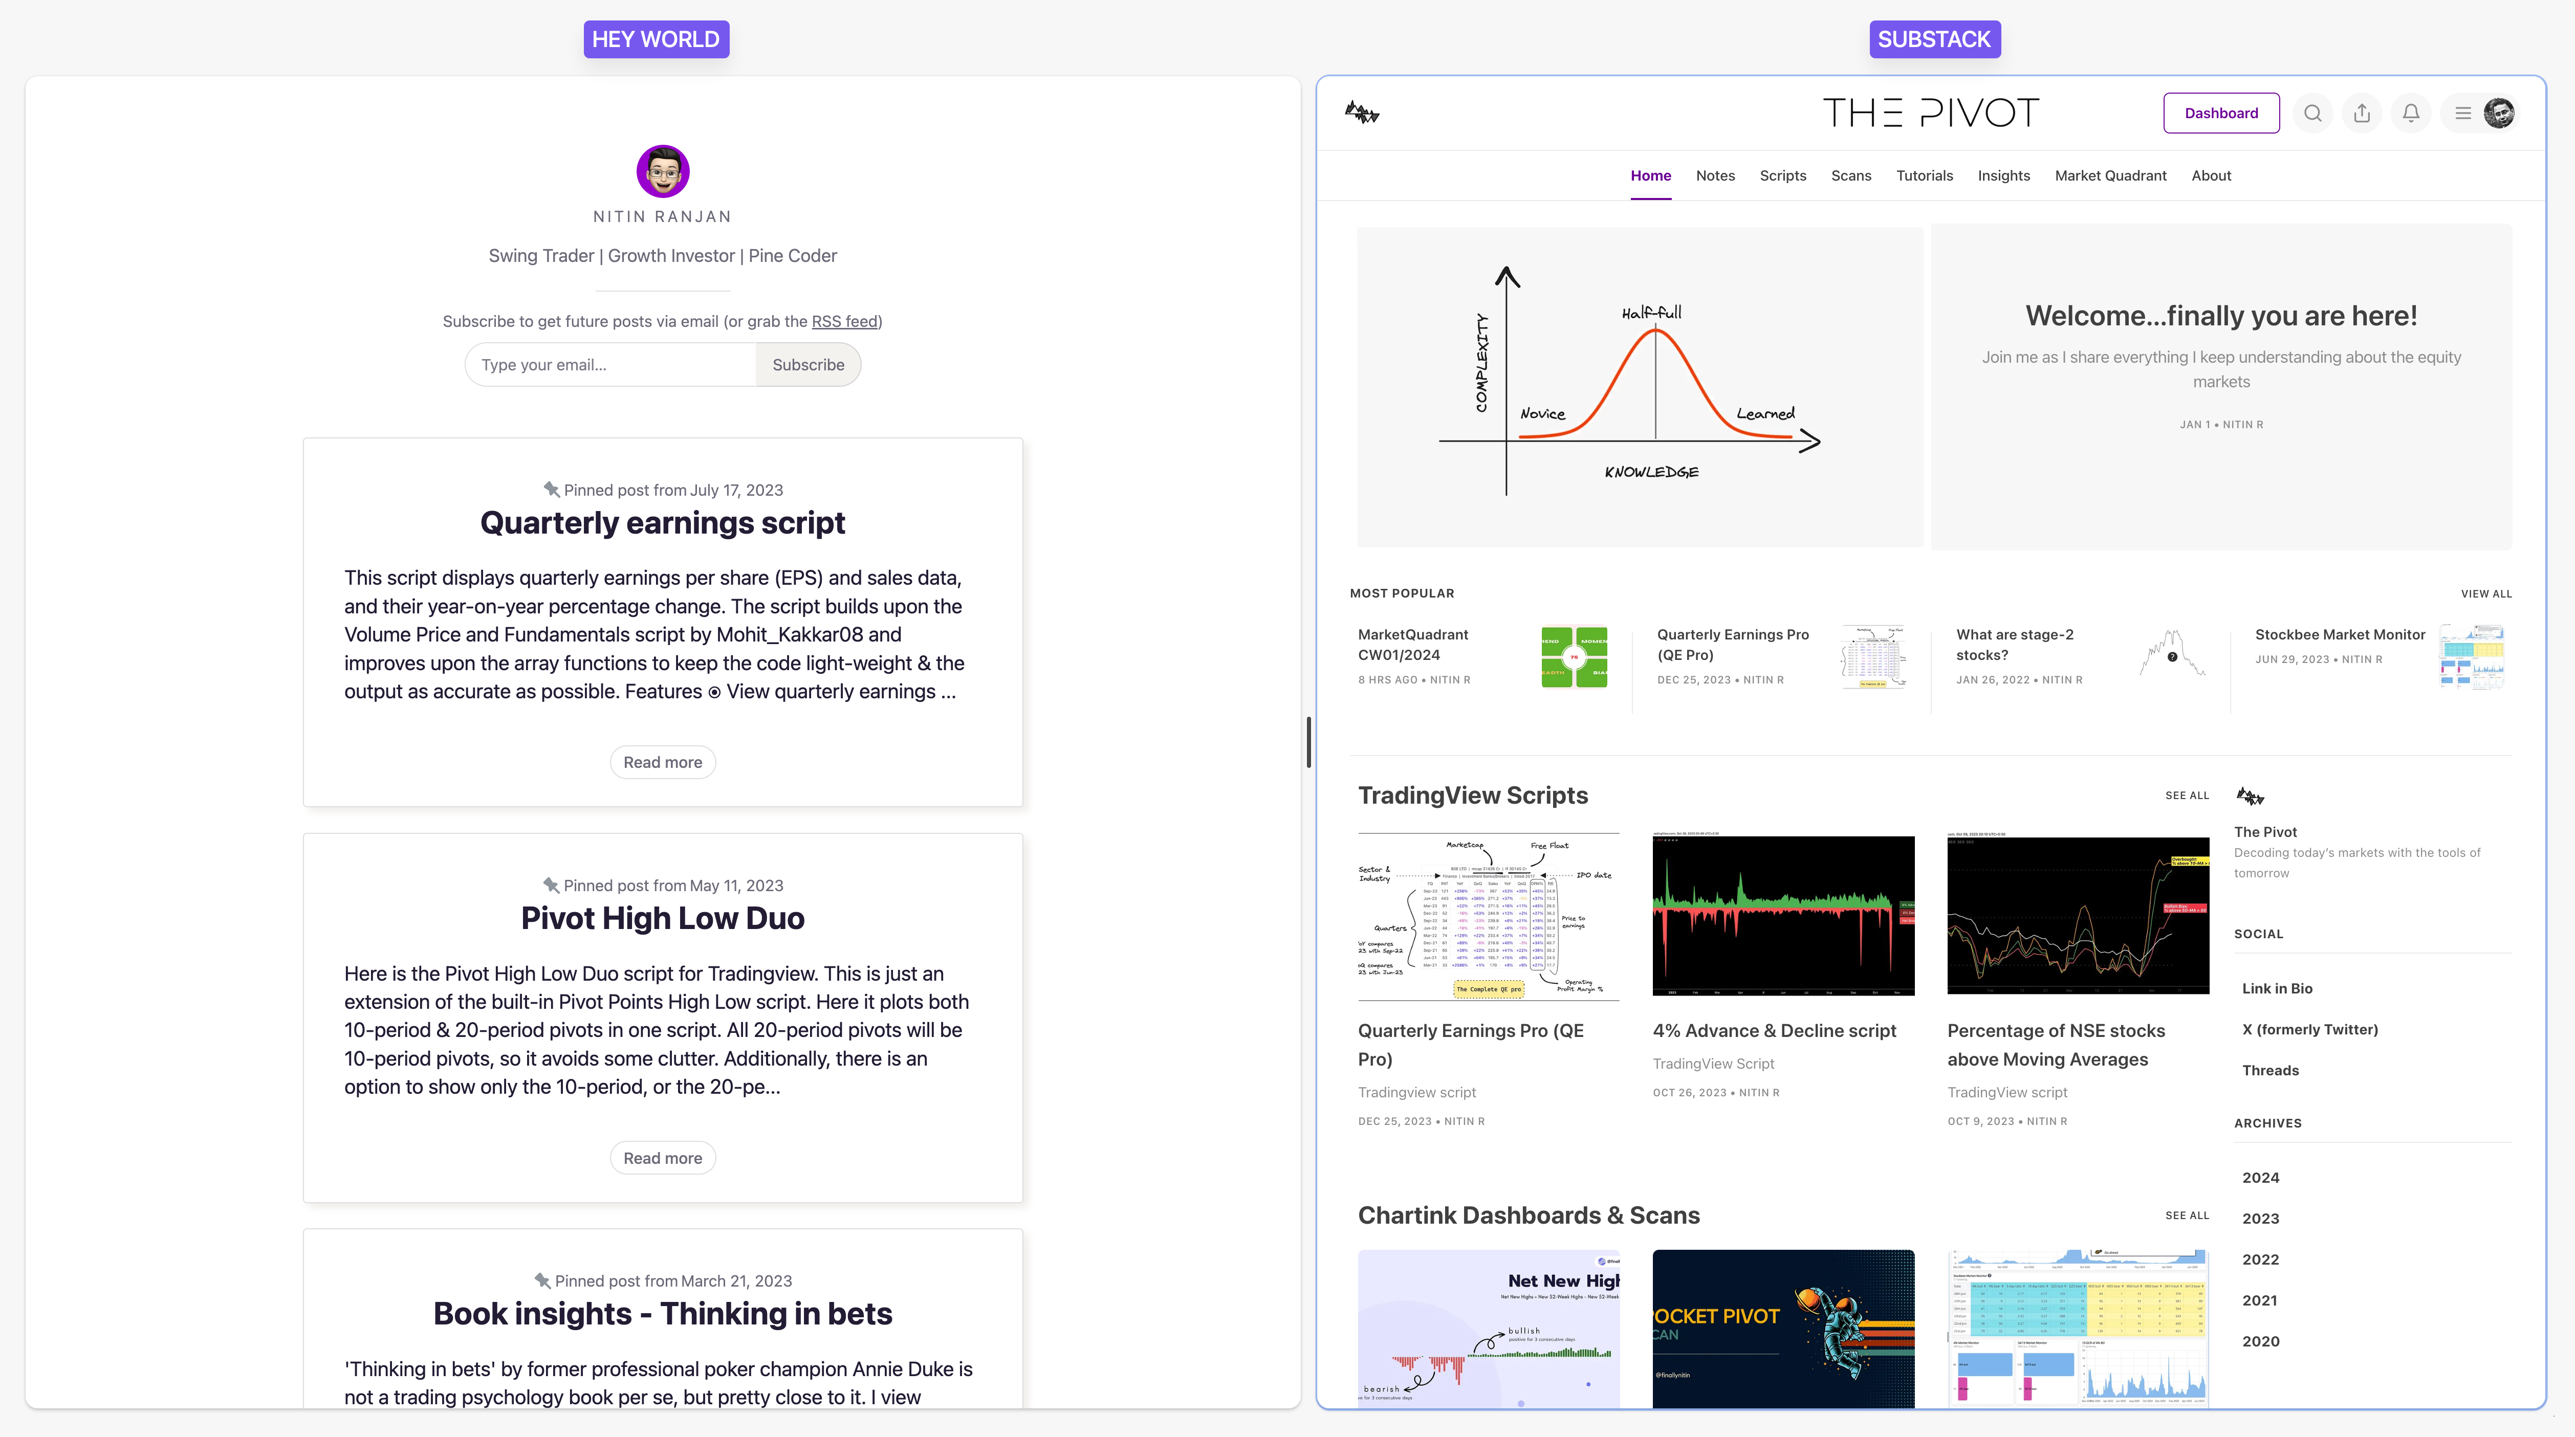Click the green MarketQuadrant thumbnail
Image resolution: width=2575 pixels, height=1437 pixels.
pyautogui.click(x=1575, y=656)
